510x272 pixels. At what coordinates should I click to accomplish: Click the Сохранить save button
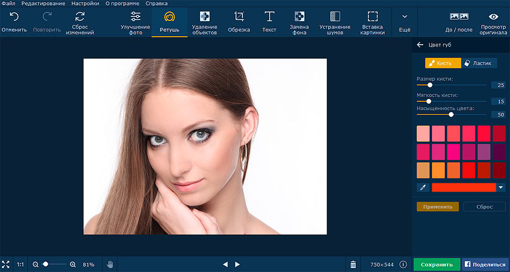tap(437, 265)
